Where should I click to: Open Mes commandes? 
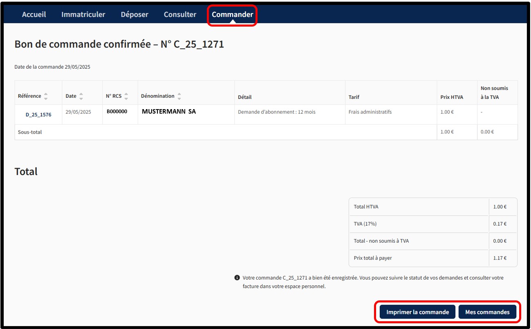tap(487, 312)
